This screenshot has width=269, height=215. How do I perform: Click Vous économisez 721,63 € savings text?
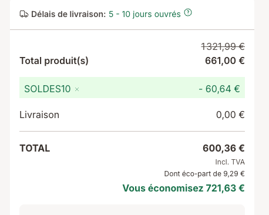click(184, 188)
